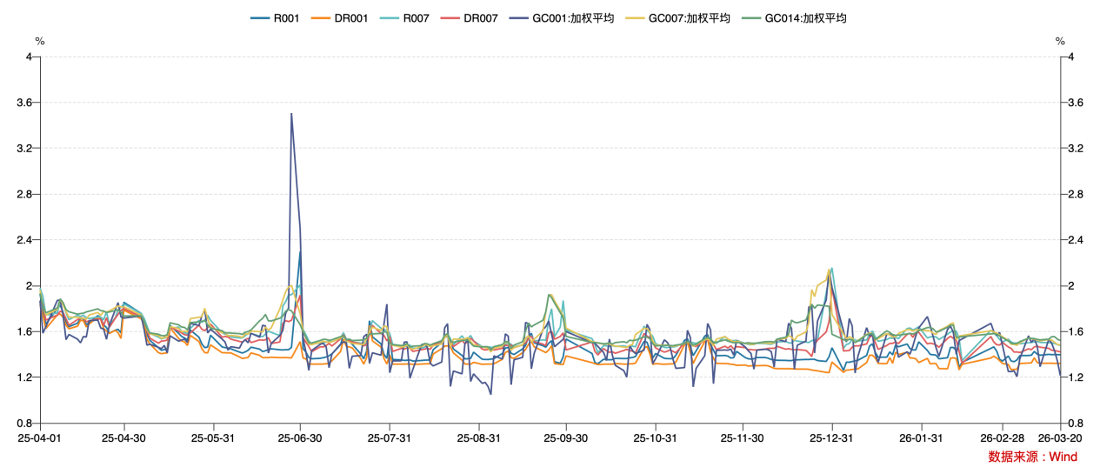The image size is (1100, 474).
Task: Toggle the R001 series in the legend
Action: pos(286,17)
